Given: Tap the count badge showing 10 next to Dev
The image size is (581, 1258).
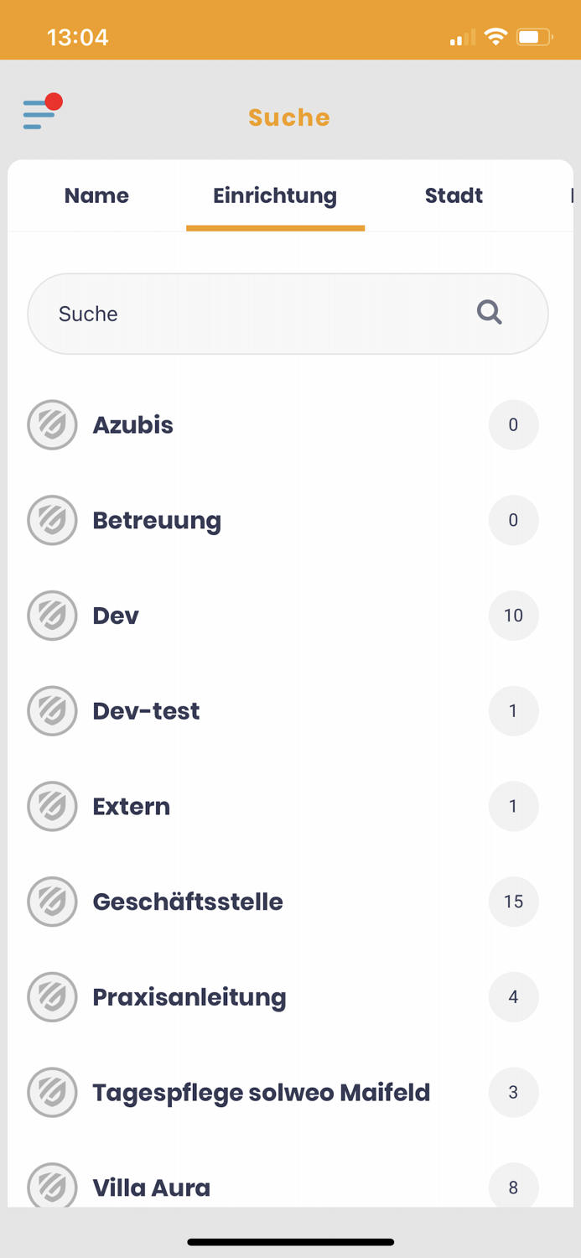Looking at the screenshot, I should (513, 616).
